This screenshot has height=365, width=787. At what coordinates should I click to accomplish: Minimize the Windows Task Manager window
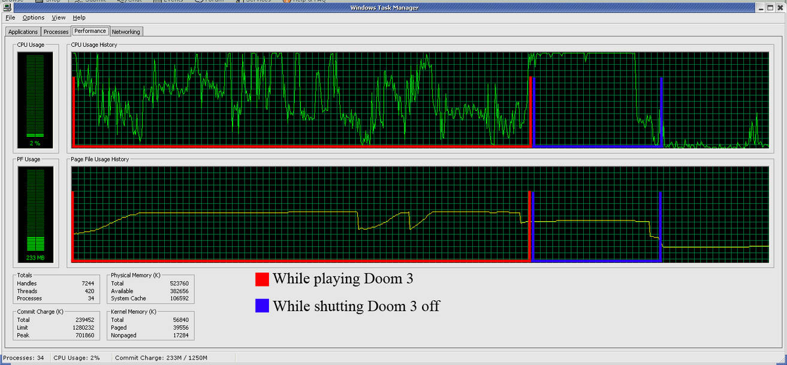tap(759, 7)
